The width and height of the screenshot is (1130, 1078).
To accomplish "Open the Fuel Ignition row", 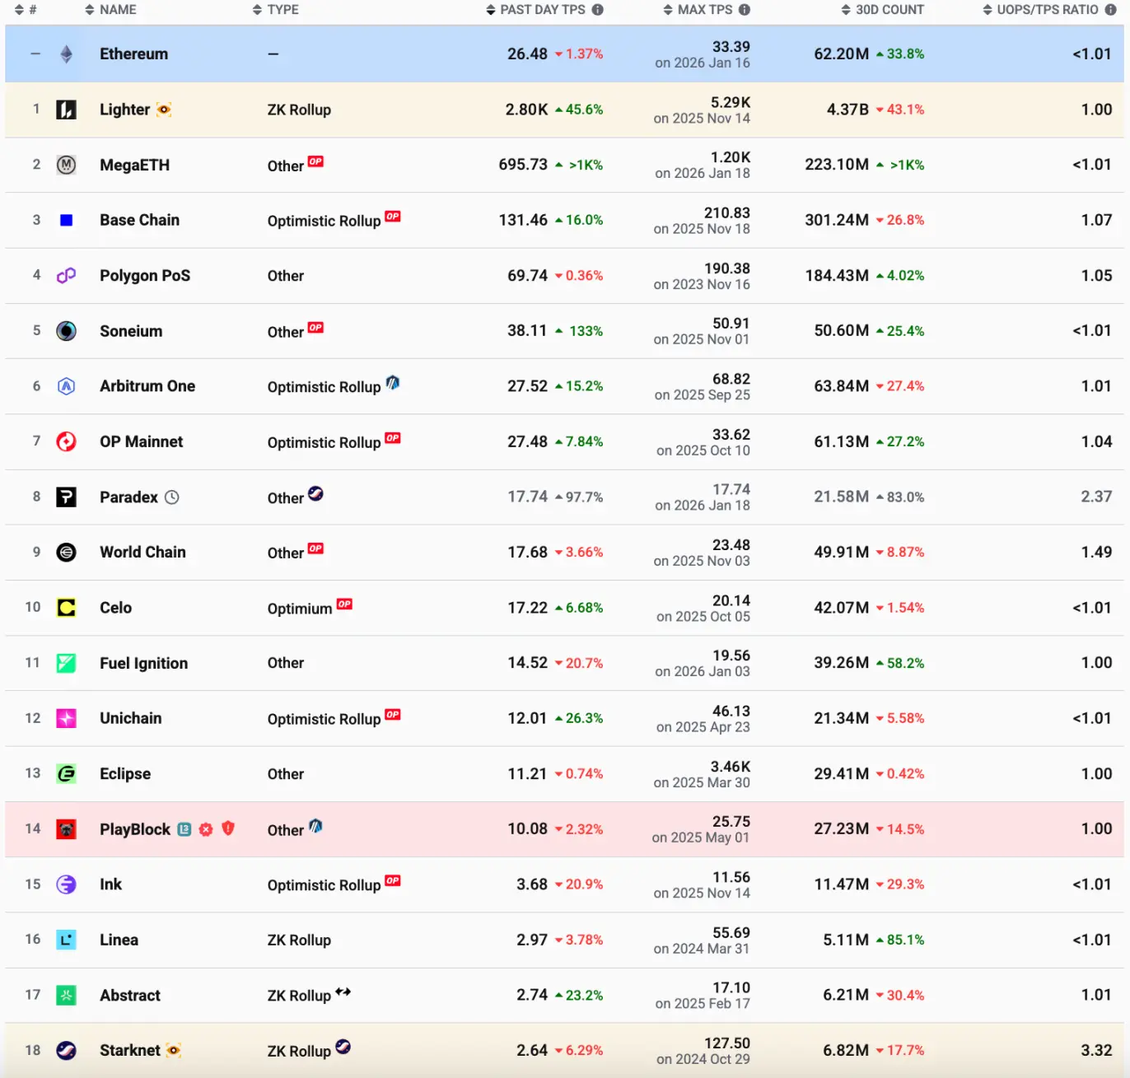I will click(x=143, y=664).
